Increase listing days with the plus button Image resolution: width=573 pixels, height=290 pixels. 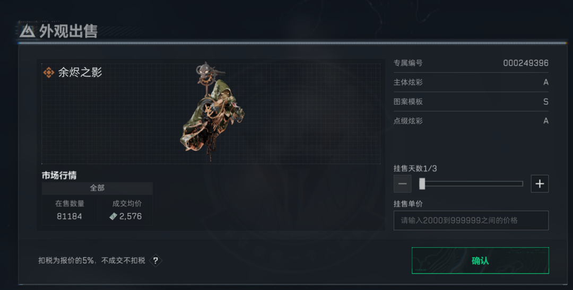coord(540,183)
